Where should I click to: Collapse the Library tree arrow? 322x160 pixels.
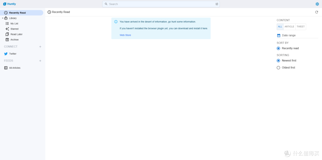[x=3, y=18]
